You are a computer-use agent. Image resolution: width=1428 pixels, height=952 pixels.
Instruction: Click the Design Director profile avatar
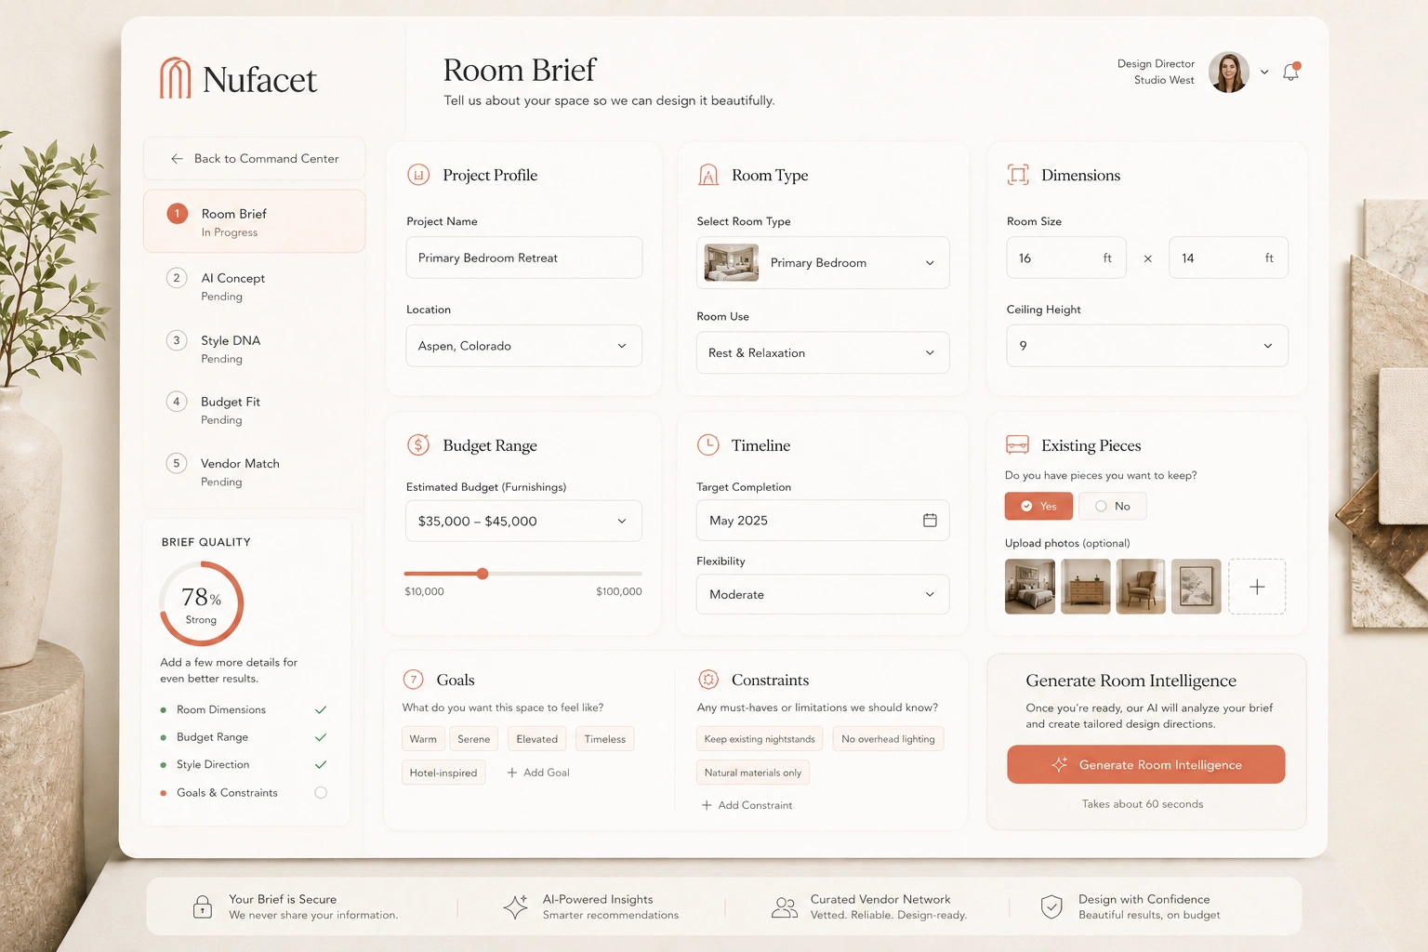coord(1229,72)
